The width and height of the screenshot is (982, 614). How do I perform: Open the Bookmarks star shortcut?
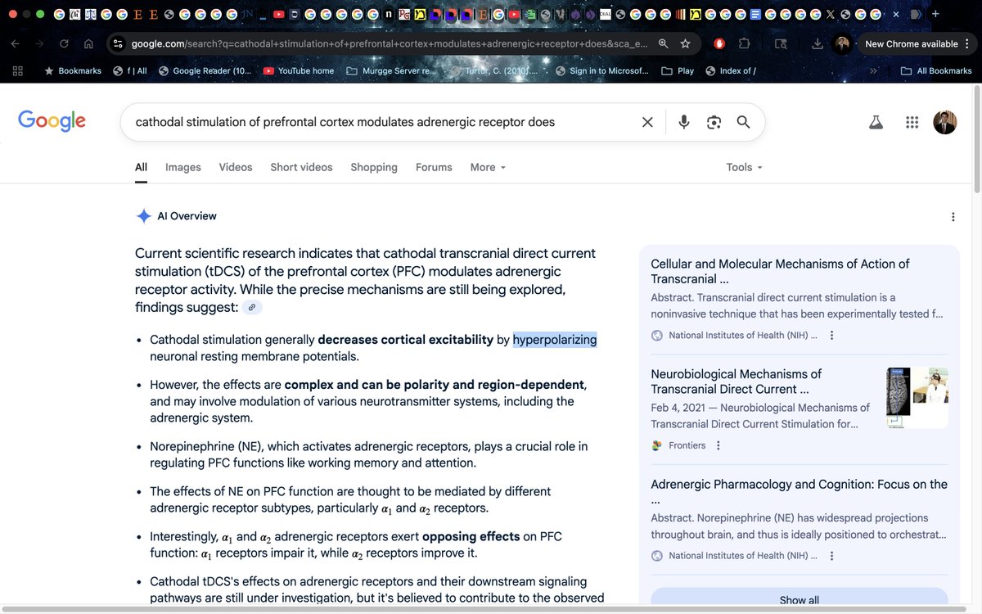71,71
